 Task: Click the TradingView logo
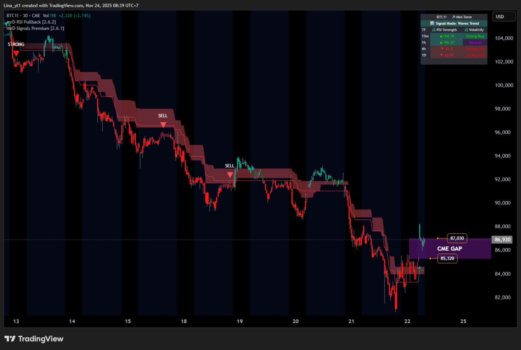pos(34,339)
